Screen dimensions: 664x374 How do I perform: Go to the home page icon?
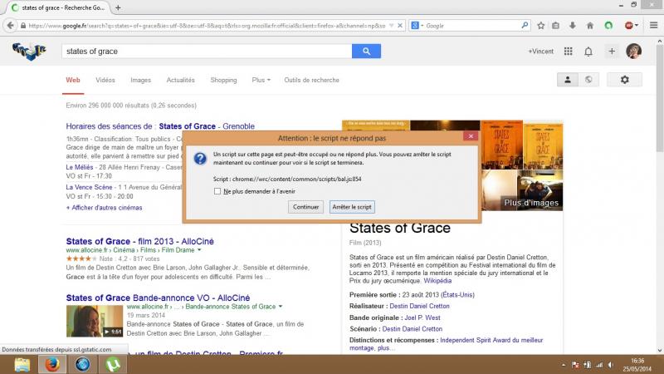coord(590,26)
